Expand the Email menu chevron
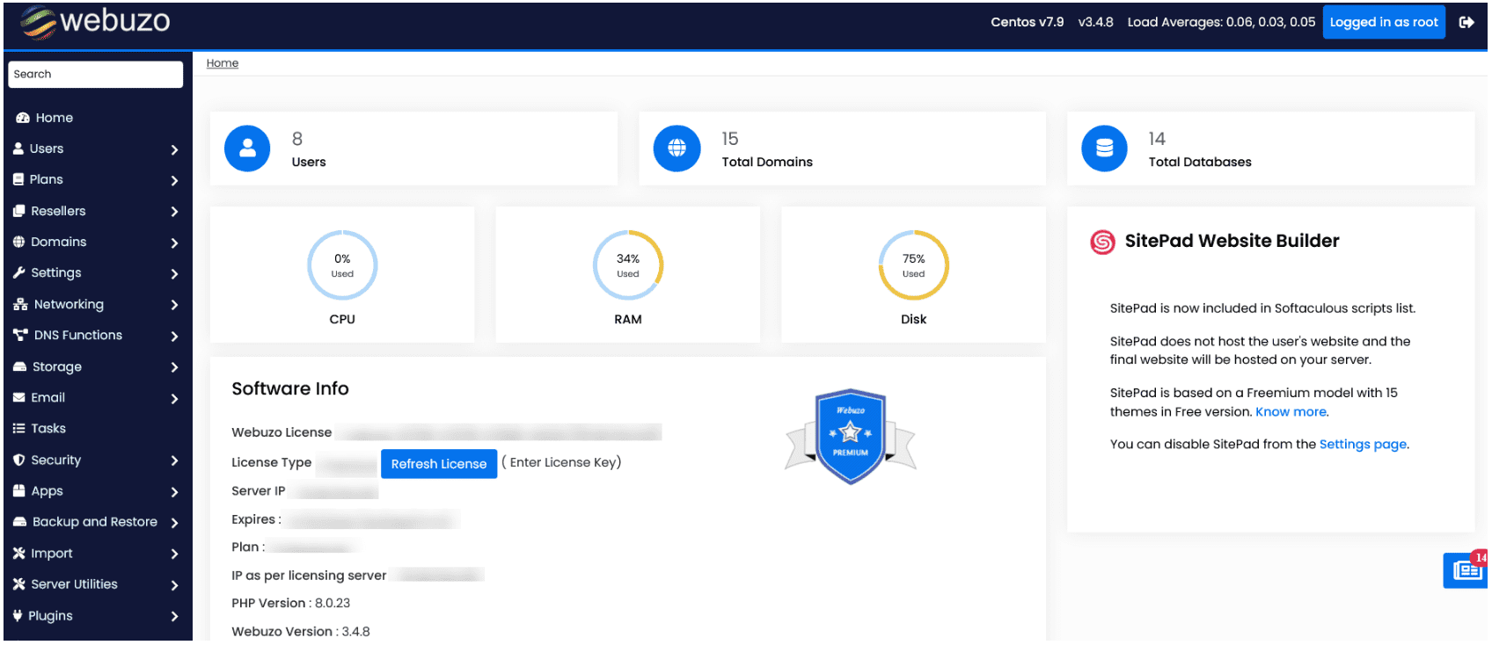 (x=174, y=398)
